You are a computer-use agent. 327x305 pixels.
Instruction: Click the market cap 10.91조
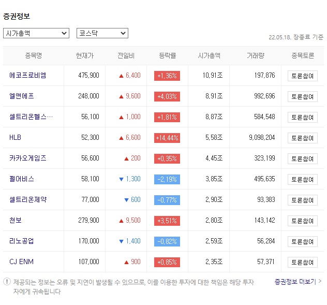click(x=213, y=75)
